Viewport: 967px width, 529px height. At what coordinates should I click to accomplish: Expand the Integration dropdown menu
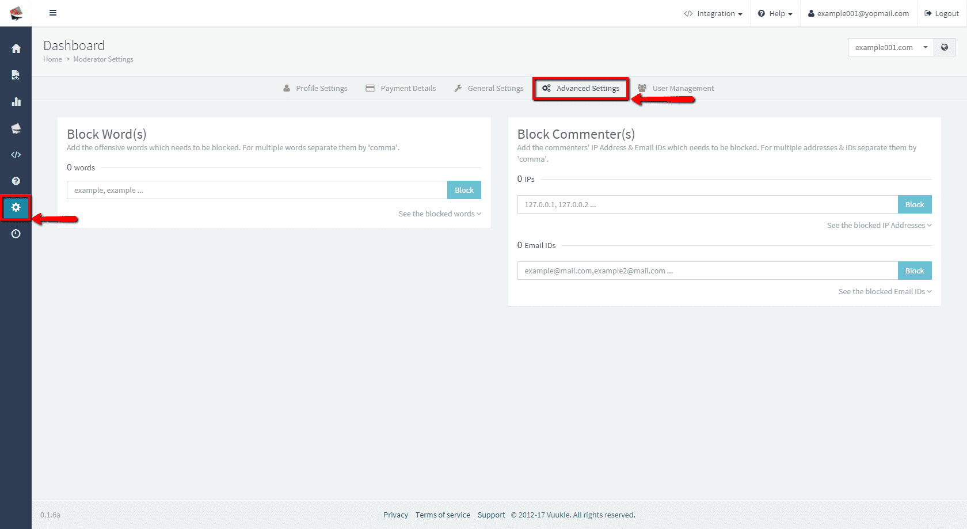click(713, 13)
